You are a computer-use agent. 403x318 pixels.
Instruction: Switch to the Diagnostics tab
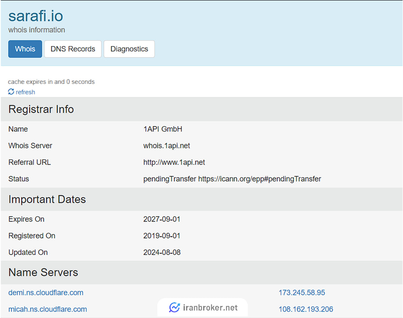(129, 49)
